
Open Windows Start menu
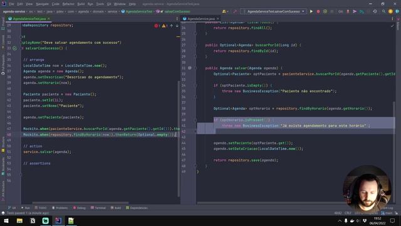[6, 220]
